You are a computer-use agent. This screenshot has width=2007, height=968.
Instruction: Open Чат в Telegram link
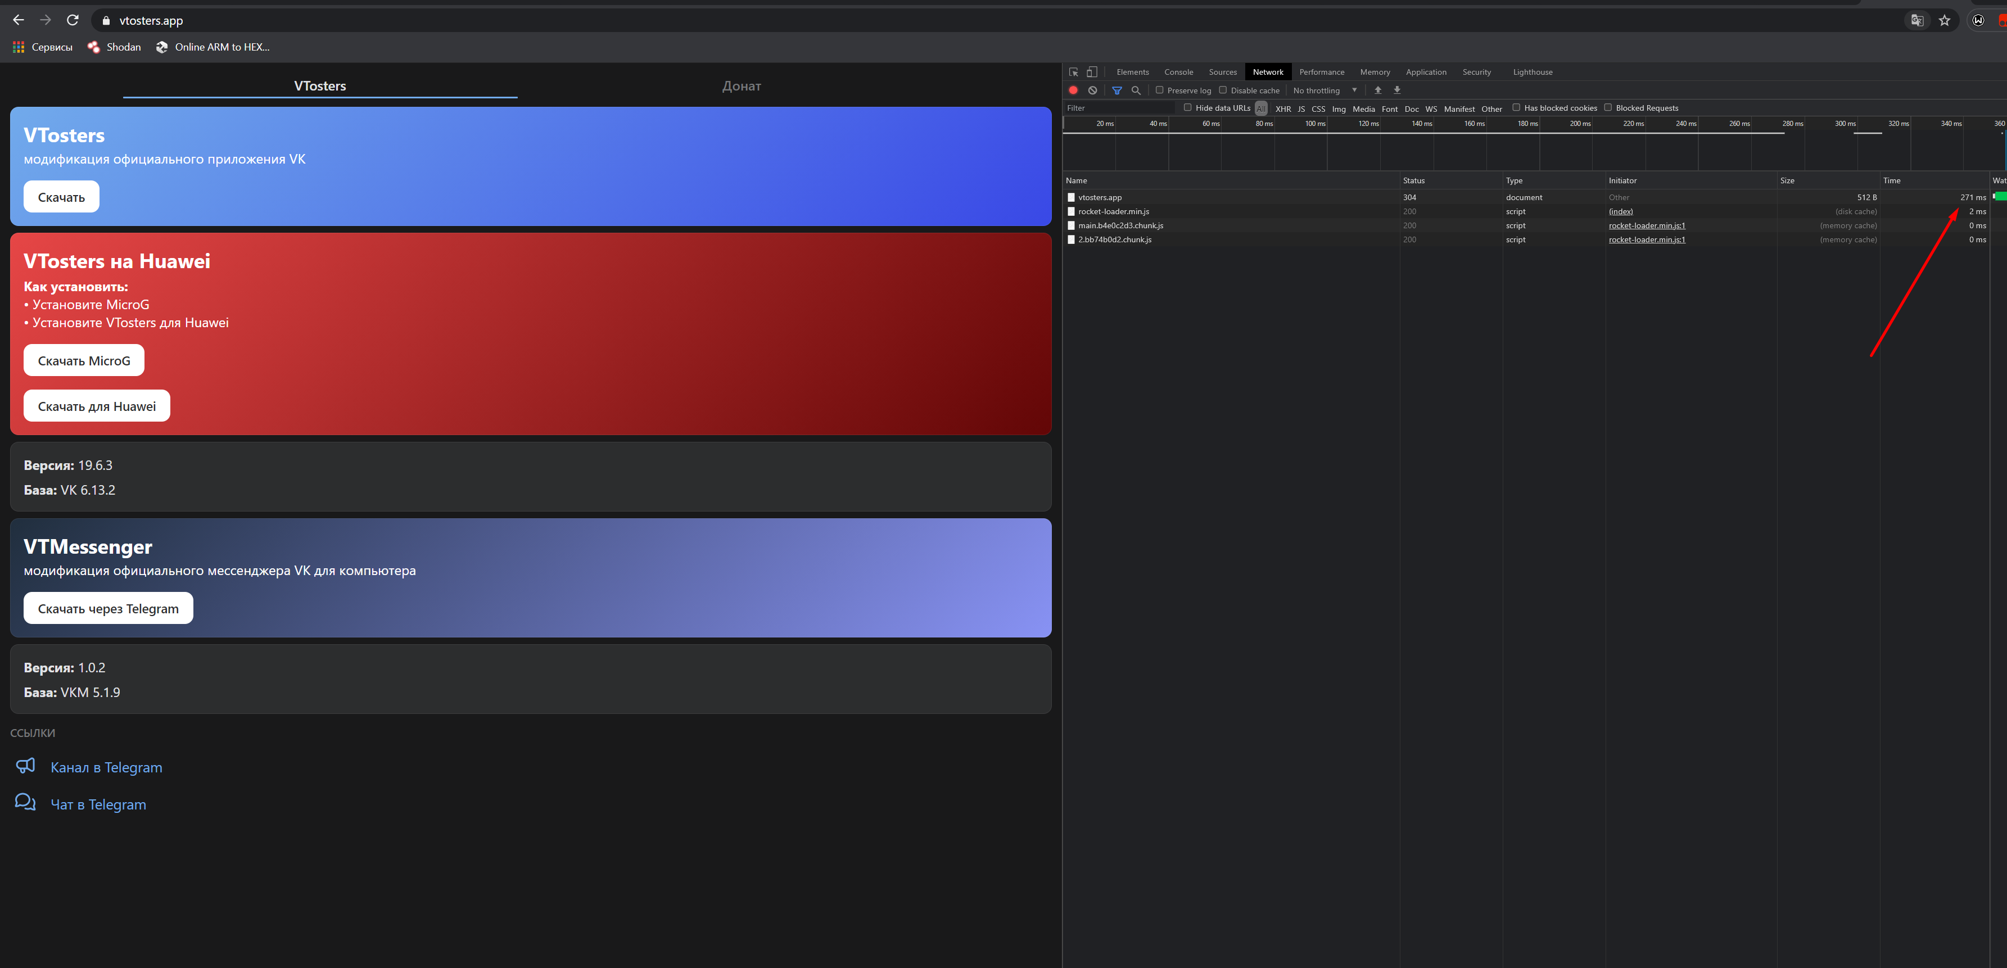coord(98,804)
